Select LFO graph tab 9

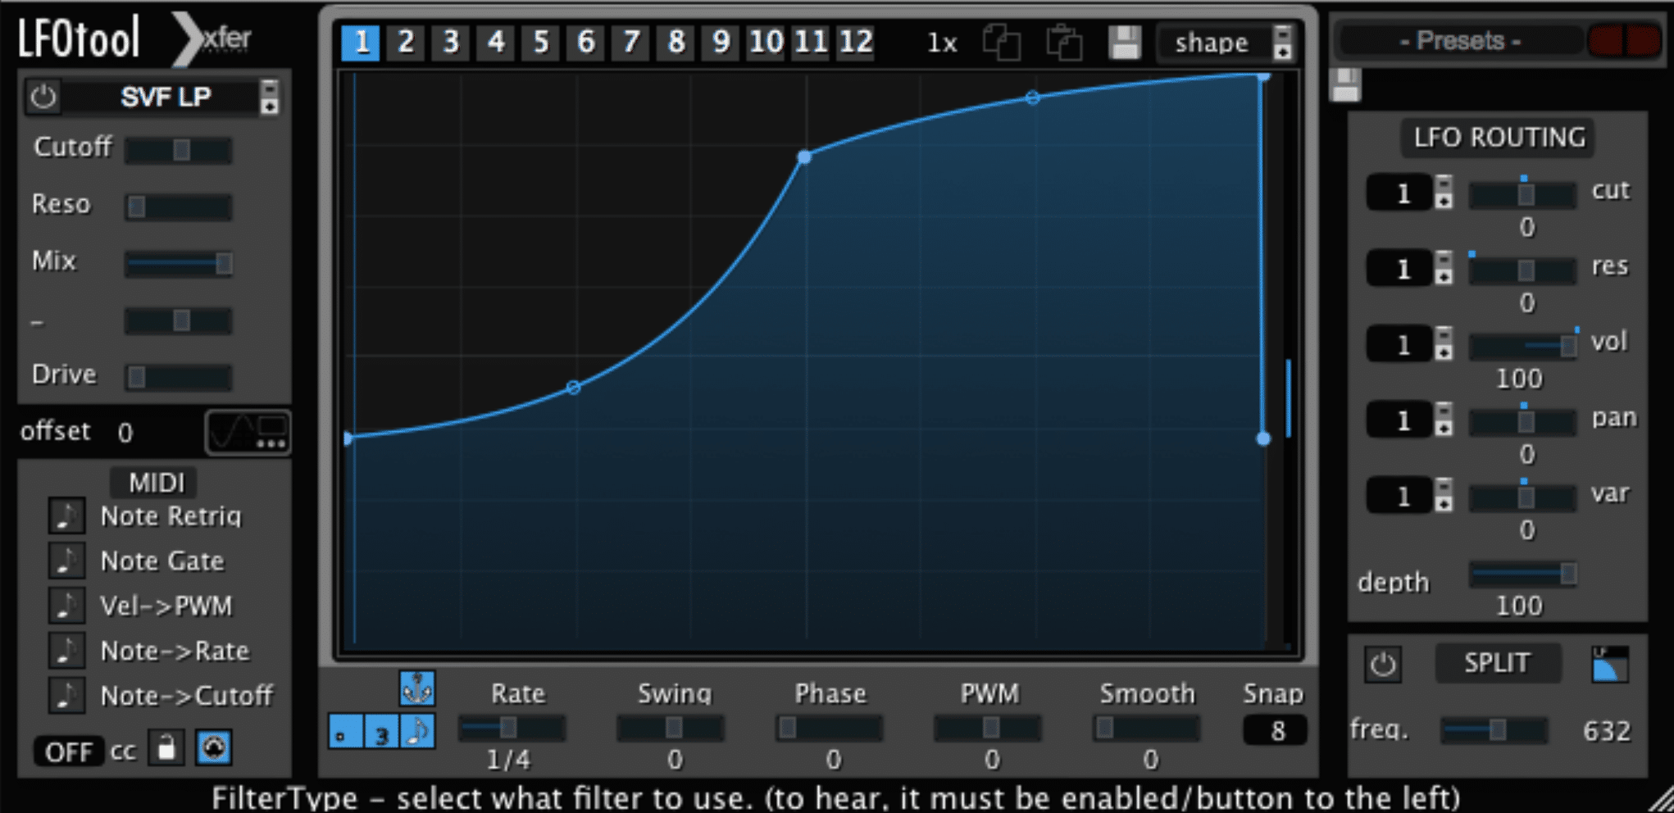click(721, 42)
